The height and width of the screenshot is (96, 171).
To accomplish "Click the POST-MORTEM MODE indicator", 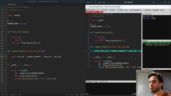I will pos(94,12).
